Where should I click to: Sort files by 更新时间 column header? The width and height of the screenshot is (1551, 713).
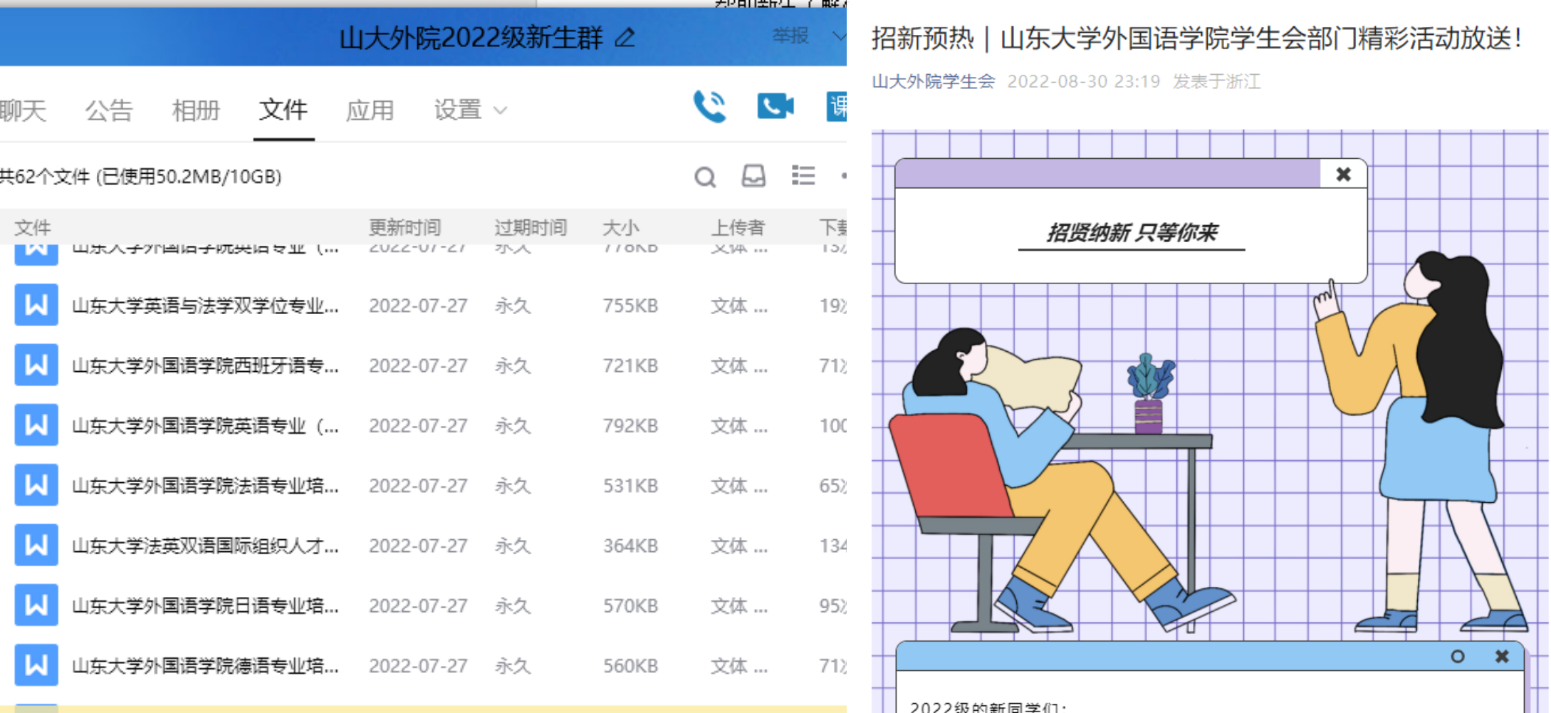404,227
